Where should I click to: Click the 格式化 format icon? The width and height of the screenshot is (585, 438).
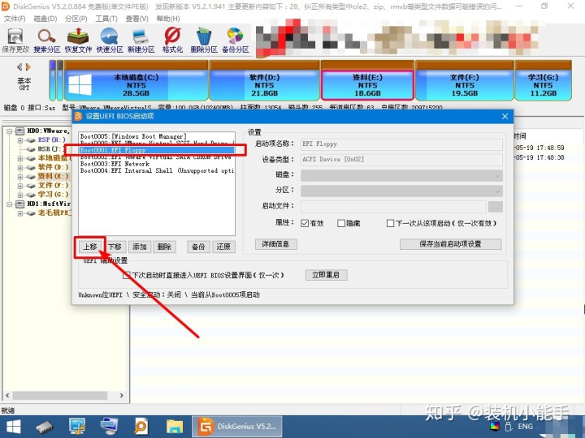[172, 36]
